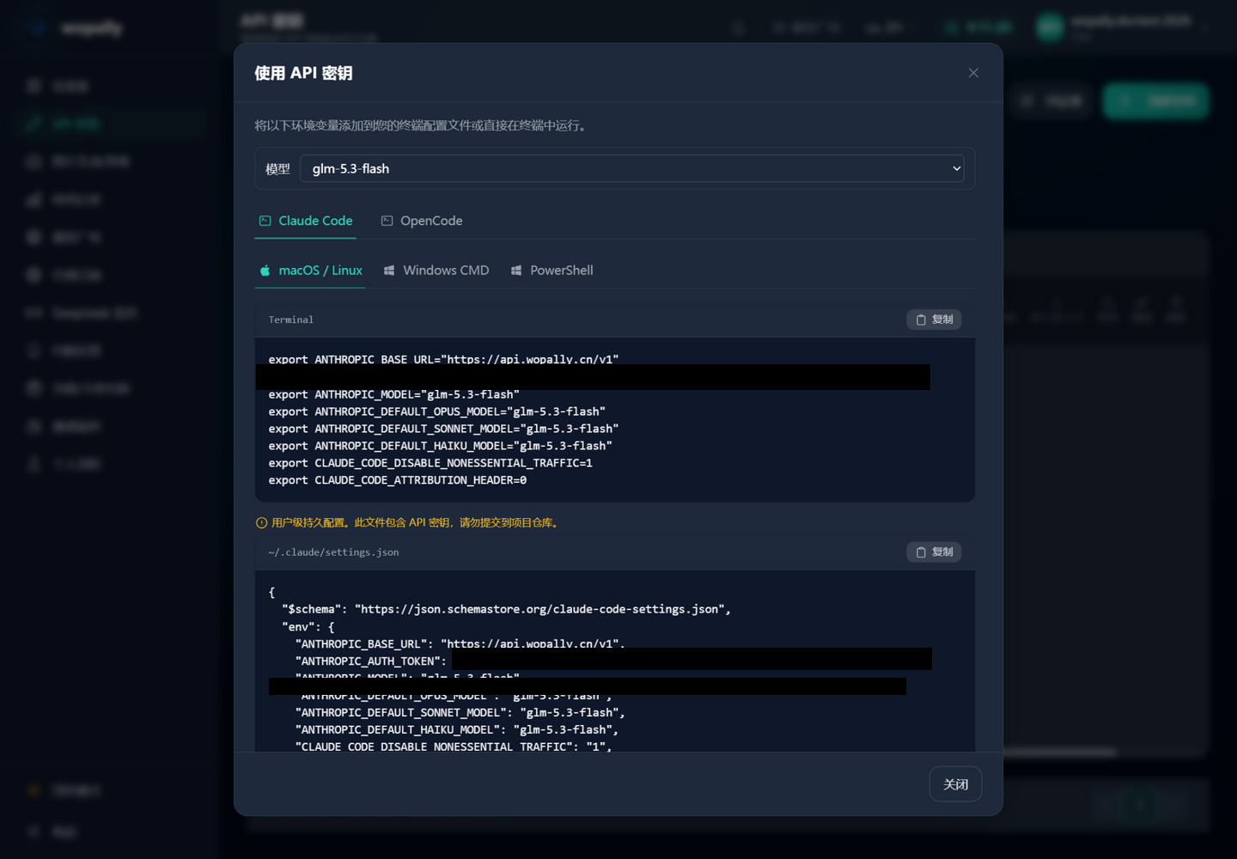Select the macOS / Linux tab
Viewport: 1237px width, 859px height.
coord(310,271)
